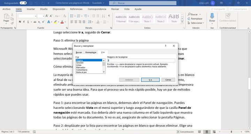Click the Copy icon in Portapapeles
The image size is (251, 134).
point(12,19)
